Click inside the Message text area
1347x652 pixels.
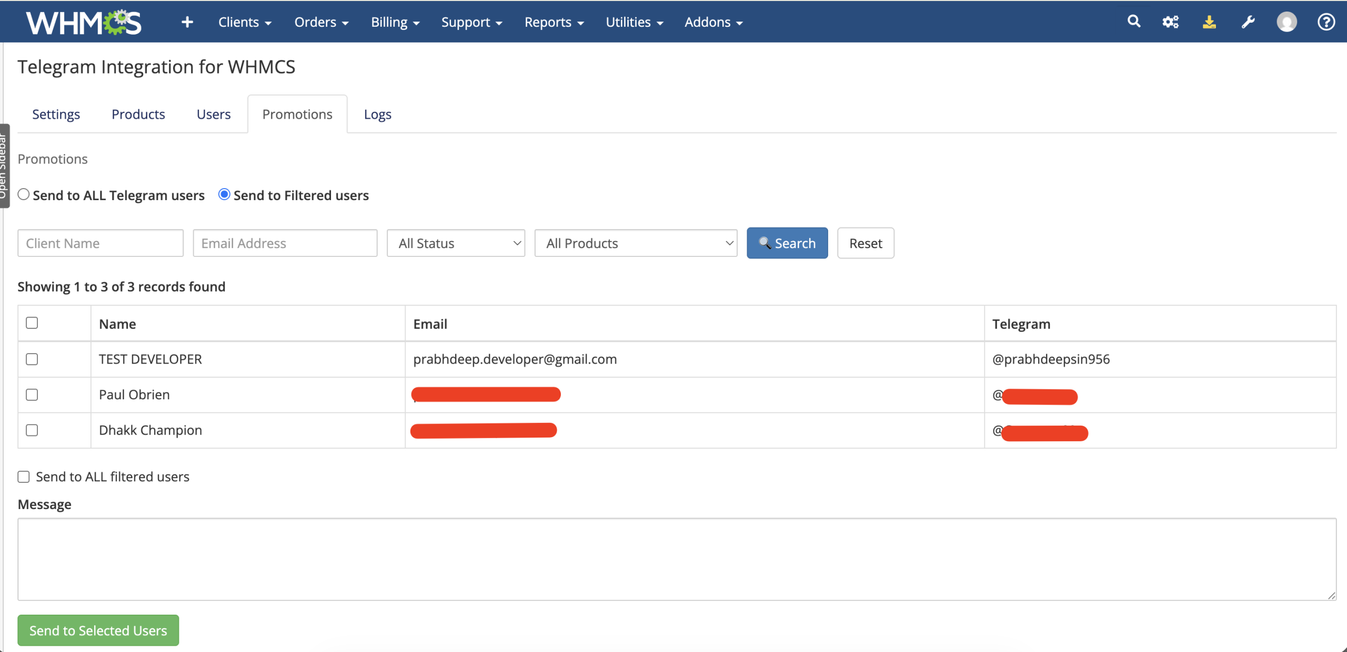click(x=677, y=559)
